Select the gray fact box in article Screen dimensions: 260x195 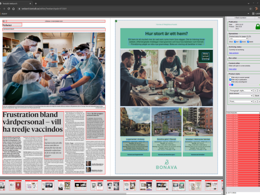click(95, 125)
